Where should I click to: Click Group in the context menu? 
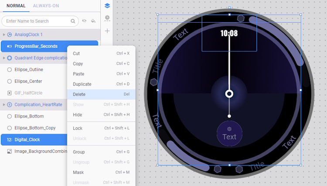79,152
